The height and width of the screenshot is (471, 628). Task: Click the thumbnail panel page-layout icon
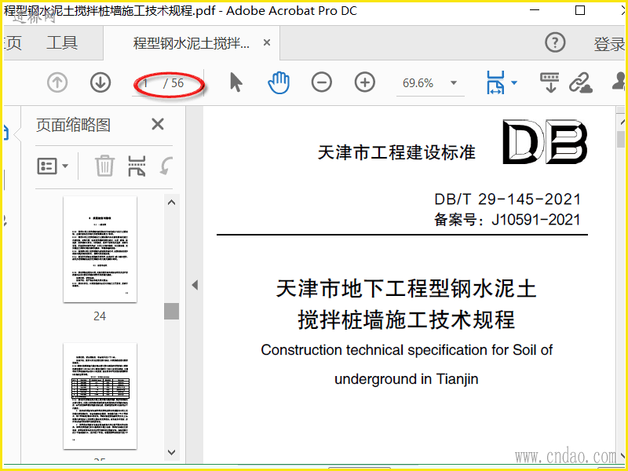tap(137, 166)
